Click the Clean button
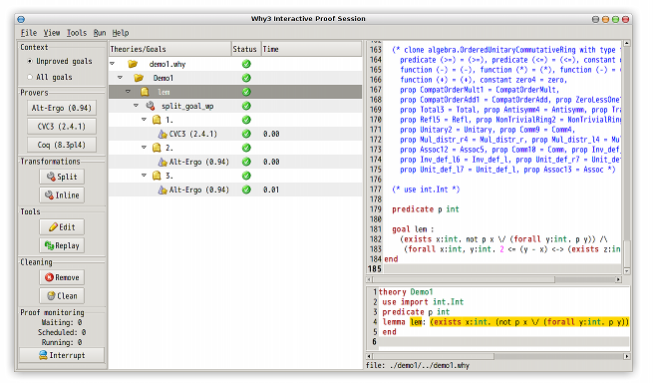654x383 pixels. (62, 296)
